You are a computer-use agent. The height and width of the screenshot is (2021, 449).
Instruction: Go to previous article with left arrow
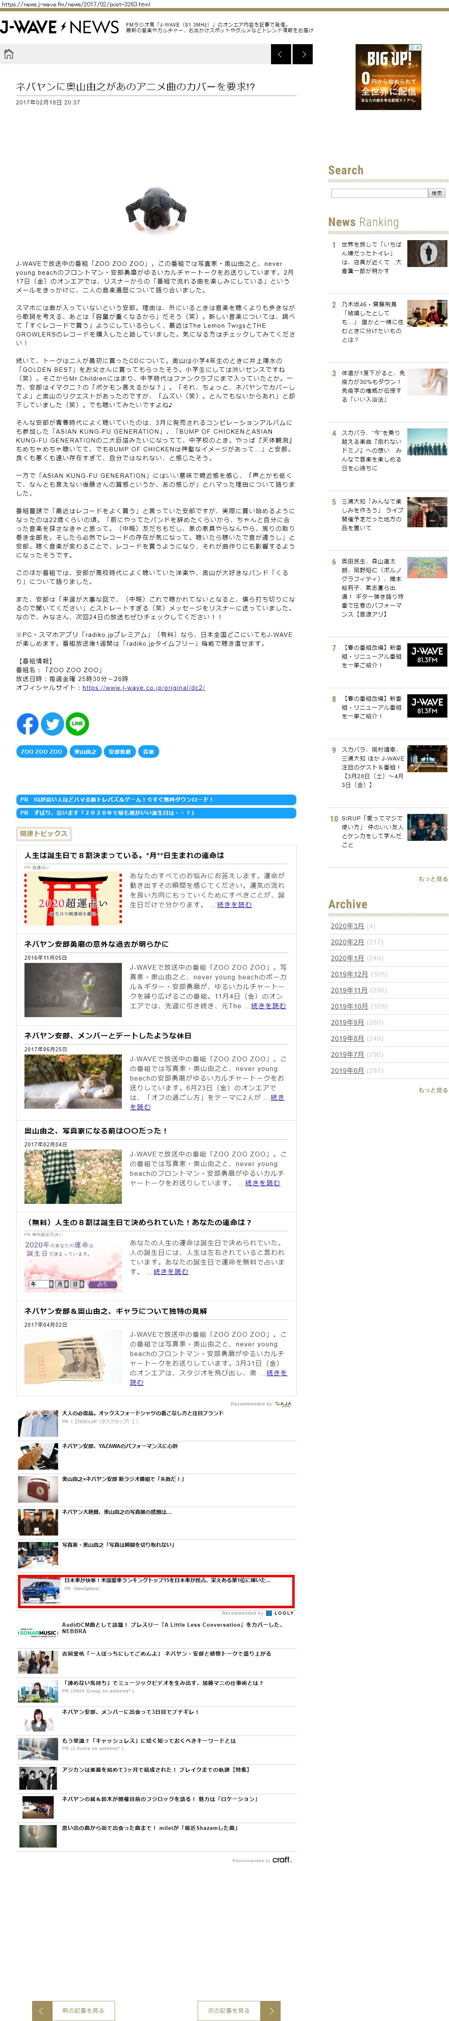(281, 54)
